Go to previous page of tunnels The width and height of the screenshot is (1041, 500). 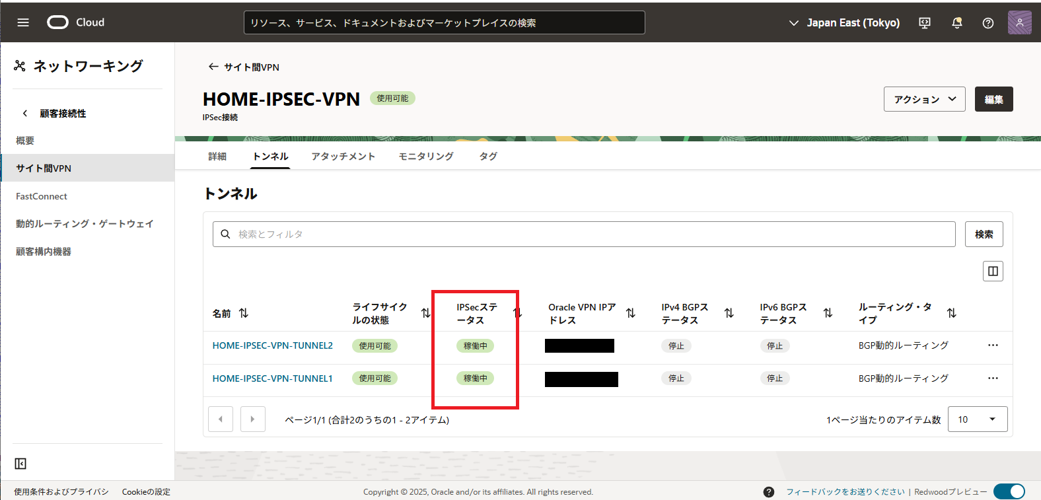click(x=221, y=419)
